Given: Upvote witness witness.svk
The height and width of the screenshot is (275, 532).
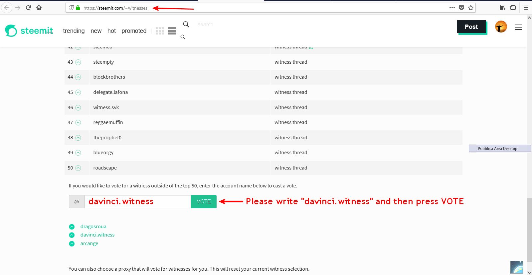Looking at the screenshot, I should pos(78,108).
